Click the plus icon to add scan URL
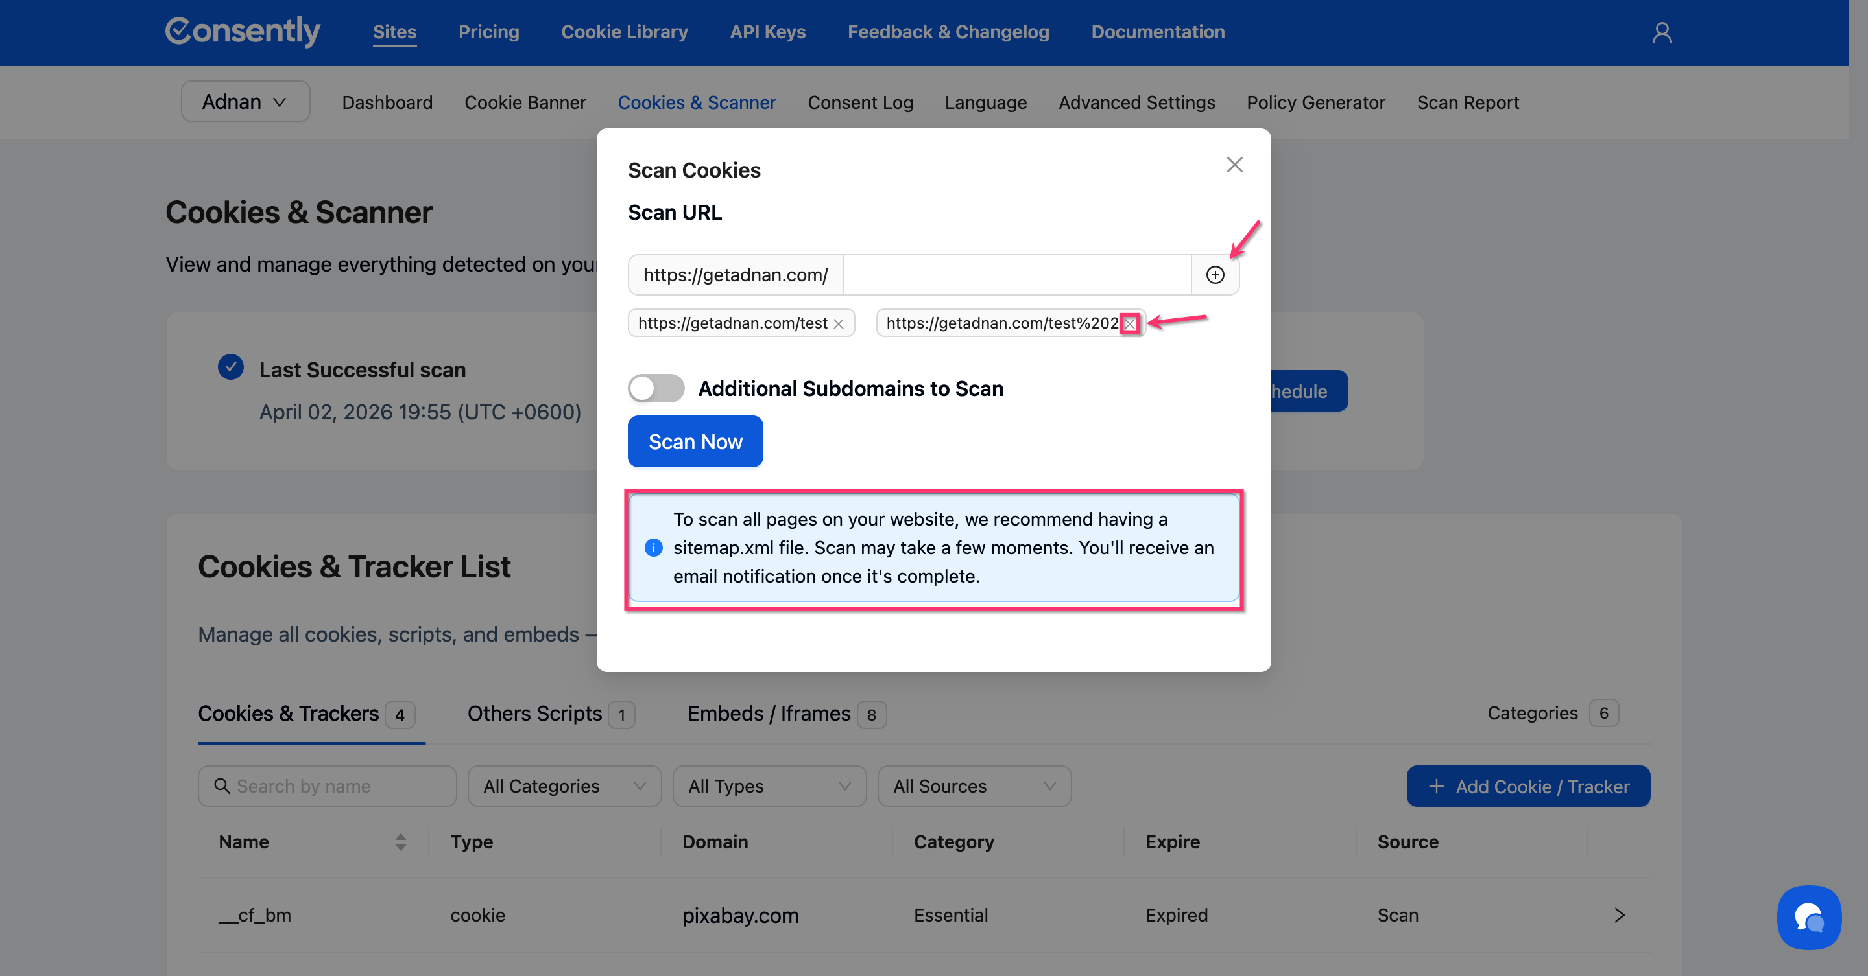Screen dimensions: 1868x976 [x=1215, y=275]
